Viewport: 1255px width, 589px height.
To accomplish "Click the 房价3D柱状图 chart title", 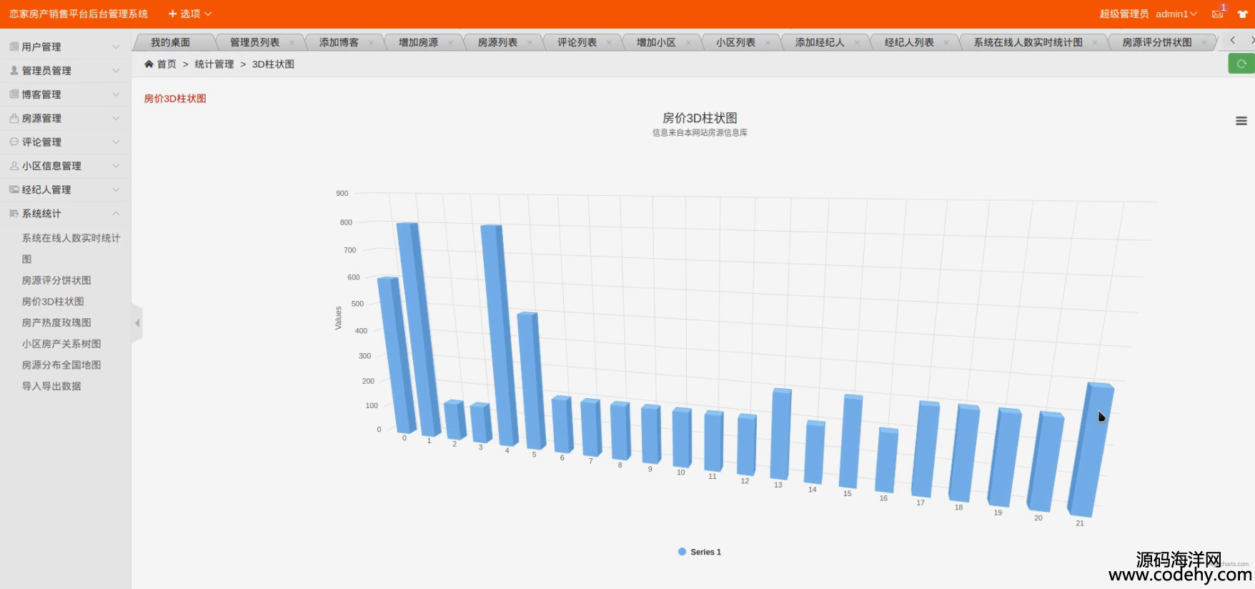I will [x=700, y=118].
